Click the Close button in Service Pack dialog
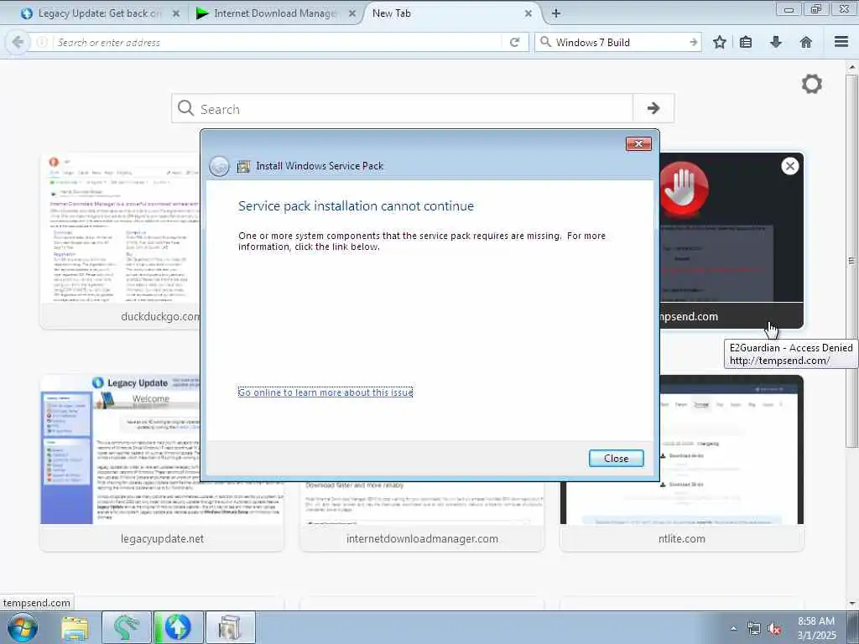The width and height of the screenshot is (859, 644). point(617,459)
